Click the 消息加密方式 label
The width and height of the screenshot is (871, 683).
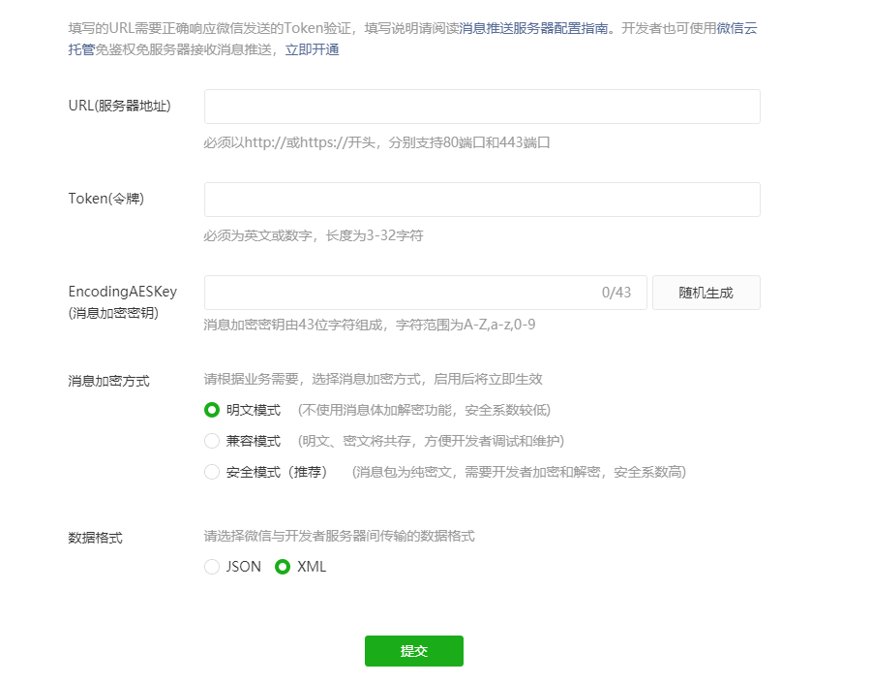108,381
